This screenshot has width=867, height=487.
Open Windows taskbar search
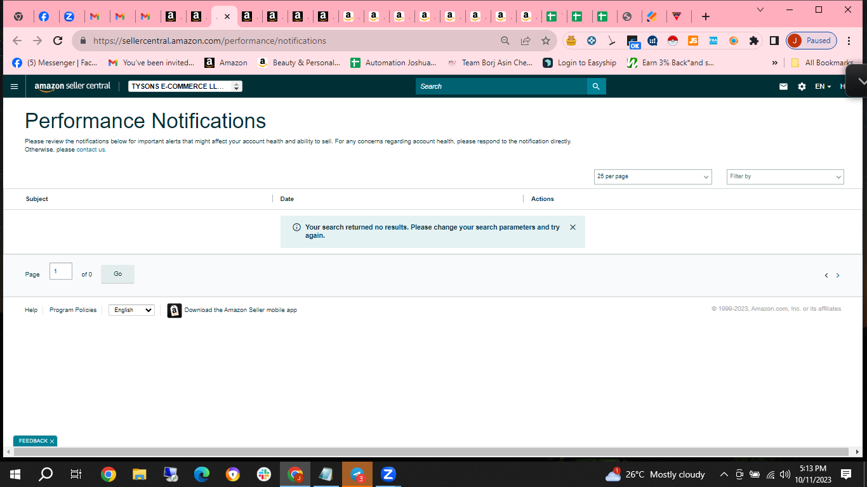(x=46, y=474)
